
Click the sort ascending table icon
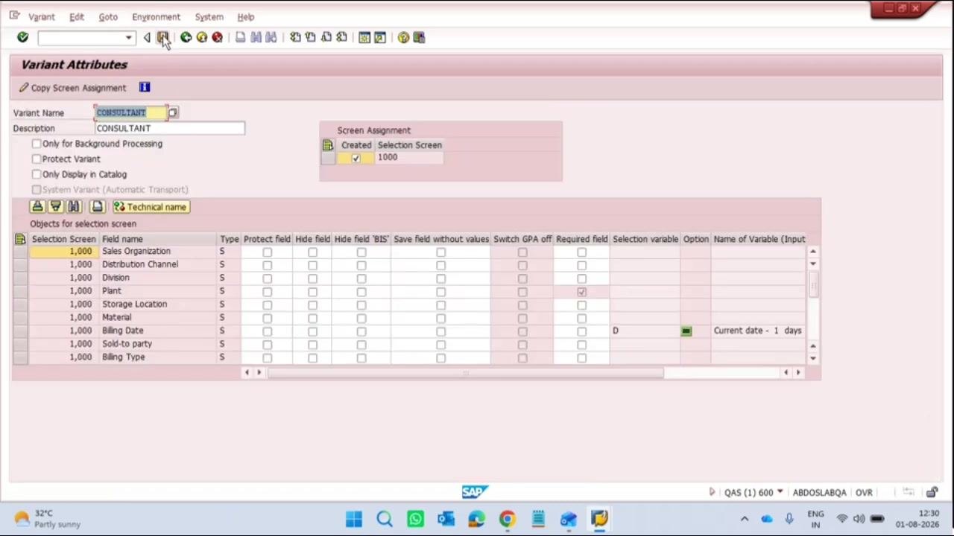point(37,206)
